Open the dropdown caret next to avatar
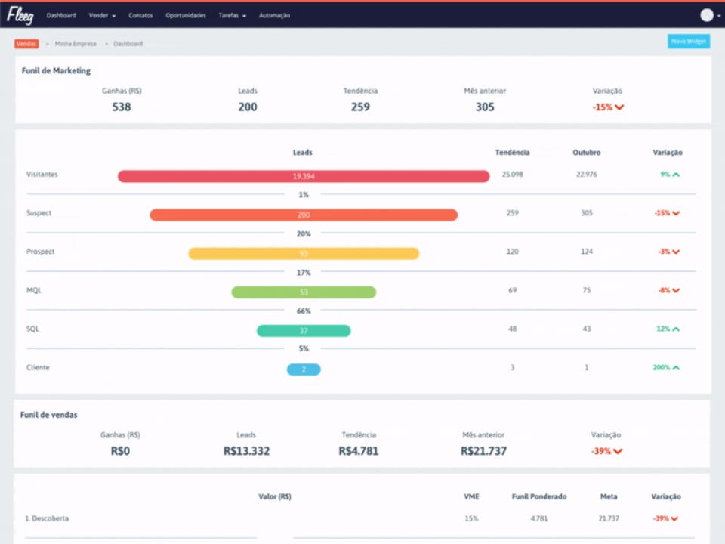This screenshot has width=725, height=544. tap(719, 16)
